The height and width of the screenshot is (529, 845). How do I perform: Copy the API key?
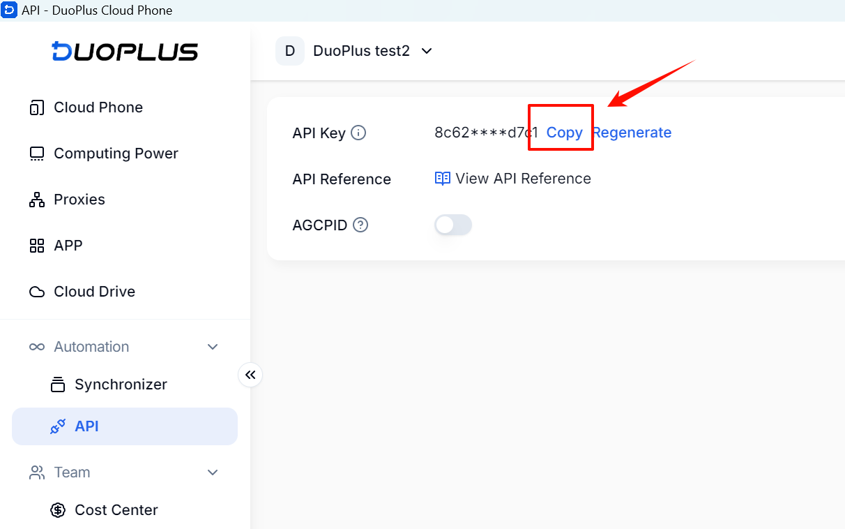[x=565, y=133]
